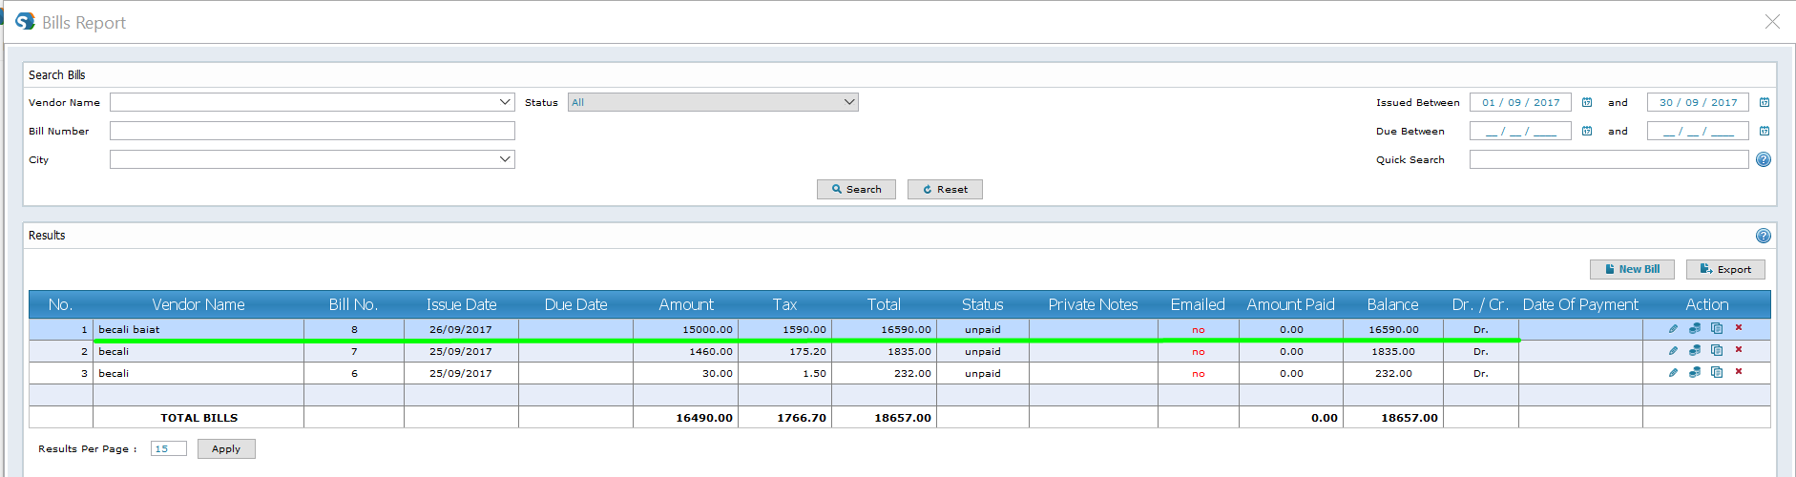1796x477 pixels.
Task: Open help icon in Results panel
Action: tap(1764, 236)
